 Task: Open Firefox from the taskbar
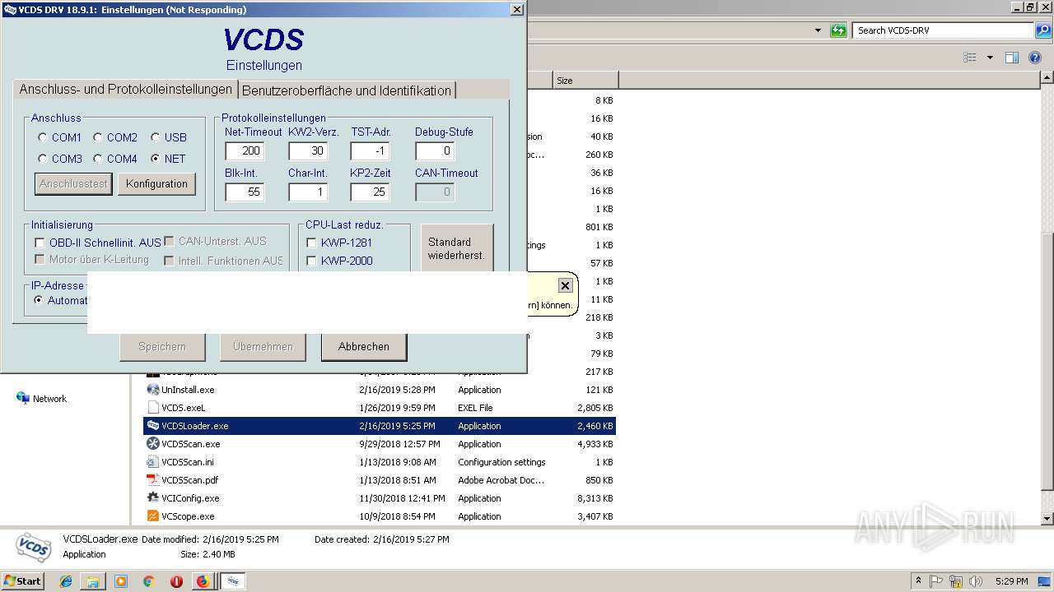point(203,581)
